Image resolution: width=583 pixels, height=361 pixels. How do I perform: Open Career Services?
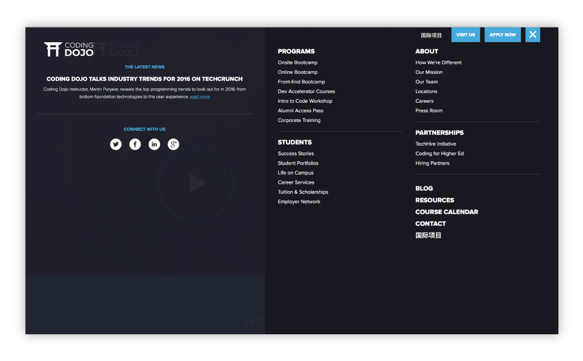pyautogui.click(x=296, y=182)
